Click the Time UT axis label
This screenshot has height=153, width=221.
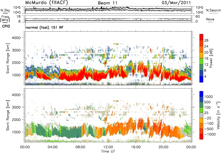tap(108, 151)
